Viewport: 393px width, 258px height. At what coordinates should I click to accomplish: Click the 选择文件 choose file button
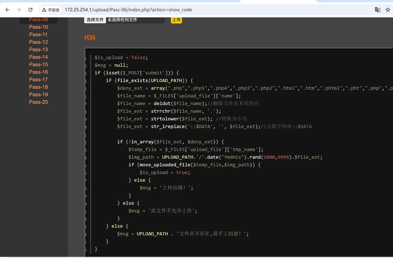(95, 20)
